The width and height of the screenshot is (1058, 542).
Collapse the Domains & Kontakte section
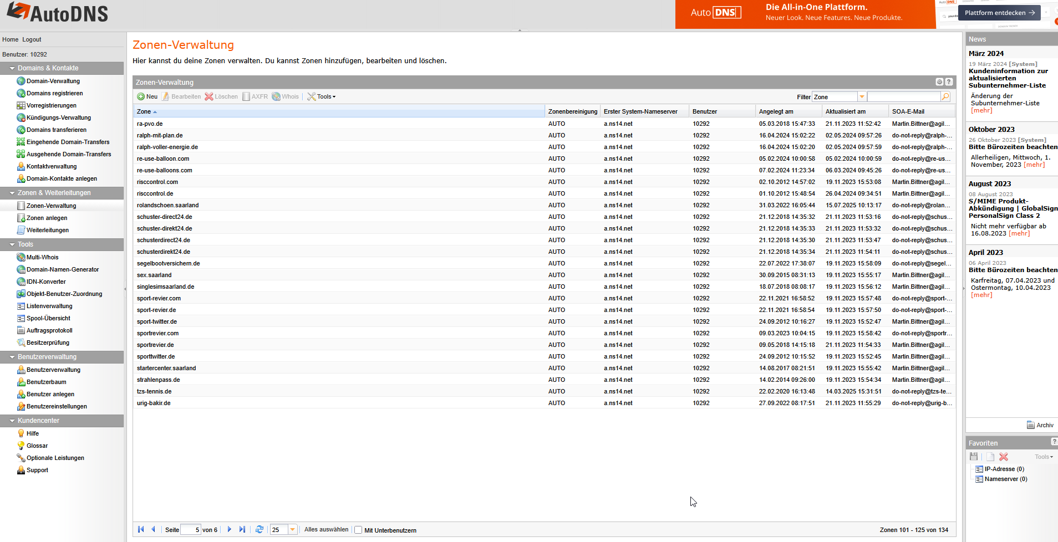[12, 68]
